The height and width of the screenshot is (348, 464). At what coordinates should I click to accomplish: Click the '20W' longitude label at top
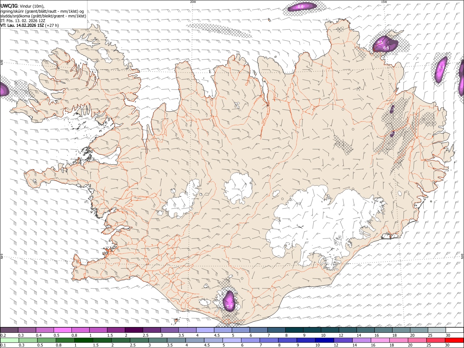point(193,2)
